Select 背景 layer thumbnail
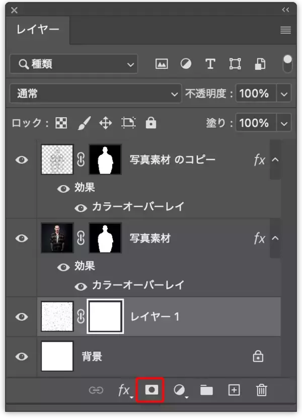Image resolution: width=302 pixels, height=419 pixels. click(x=57, y=356)
